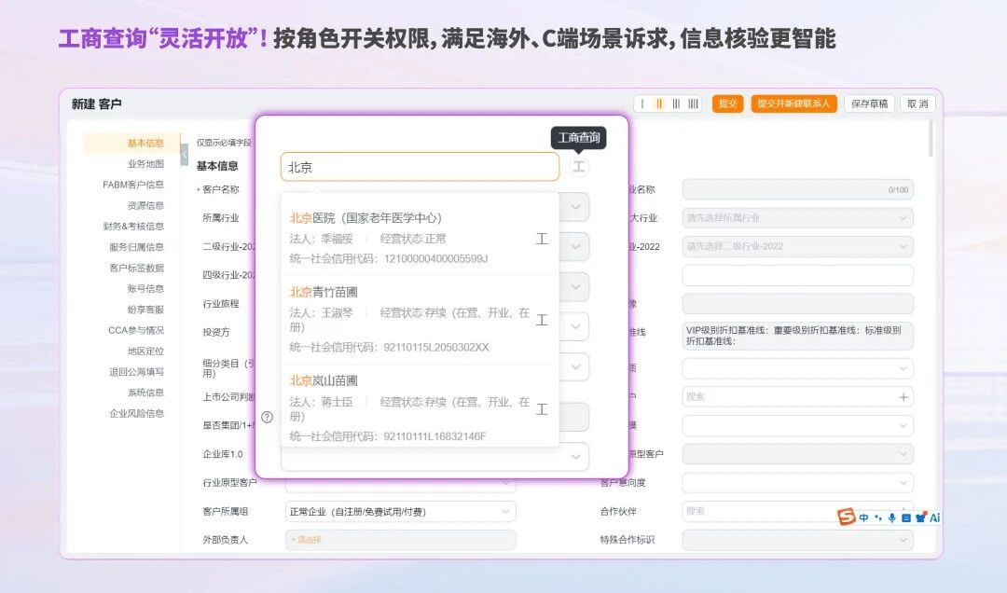This screenshot has width=1007, height=593.
Task: Collapse the left sidebar with the arrow handle
Action: (184, 155)
